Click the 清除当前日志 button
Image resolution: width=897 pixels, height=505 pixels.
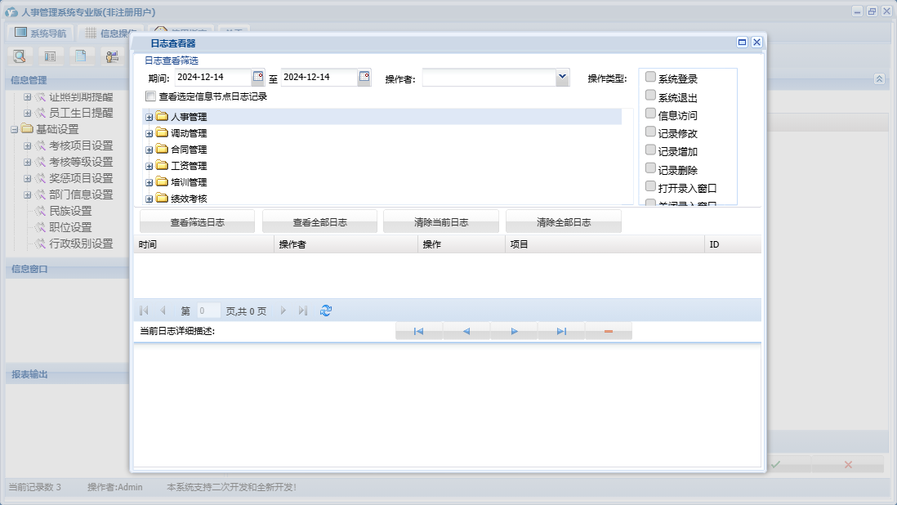point(441,222)
